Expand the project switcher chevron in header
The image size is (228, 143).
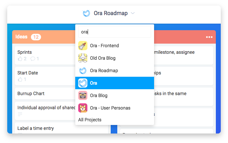click(x=133, y=13)
